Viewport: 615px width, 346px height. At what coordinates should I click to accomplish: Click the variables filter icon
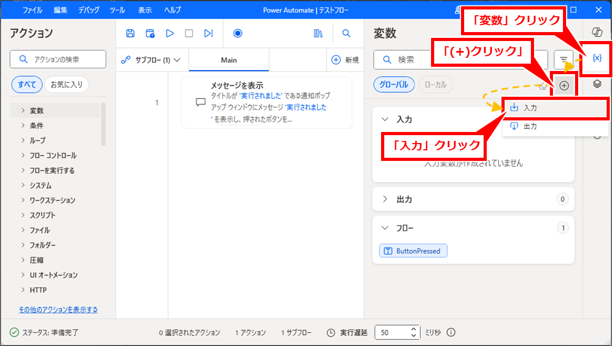click(x=563, y=60)
